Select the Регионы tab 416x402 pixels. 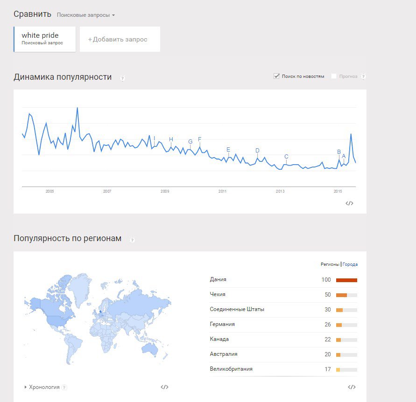click(330, 264)
